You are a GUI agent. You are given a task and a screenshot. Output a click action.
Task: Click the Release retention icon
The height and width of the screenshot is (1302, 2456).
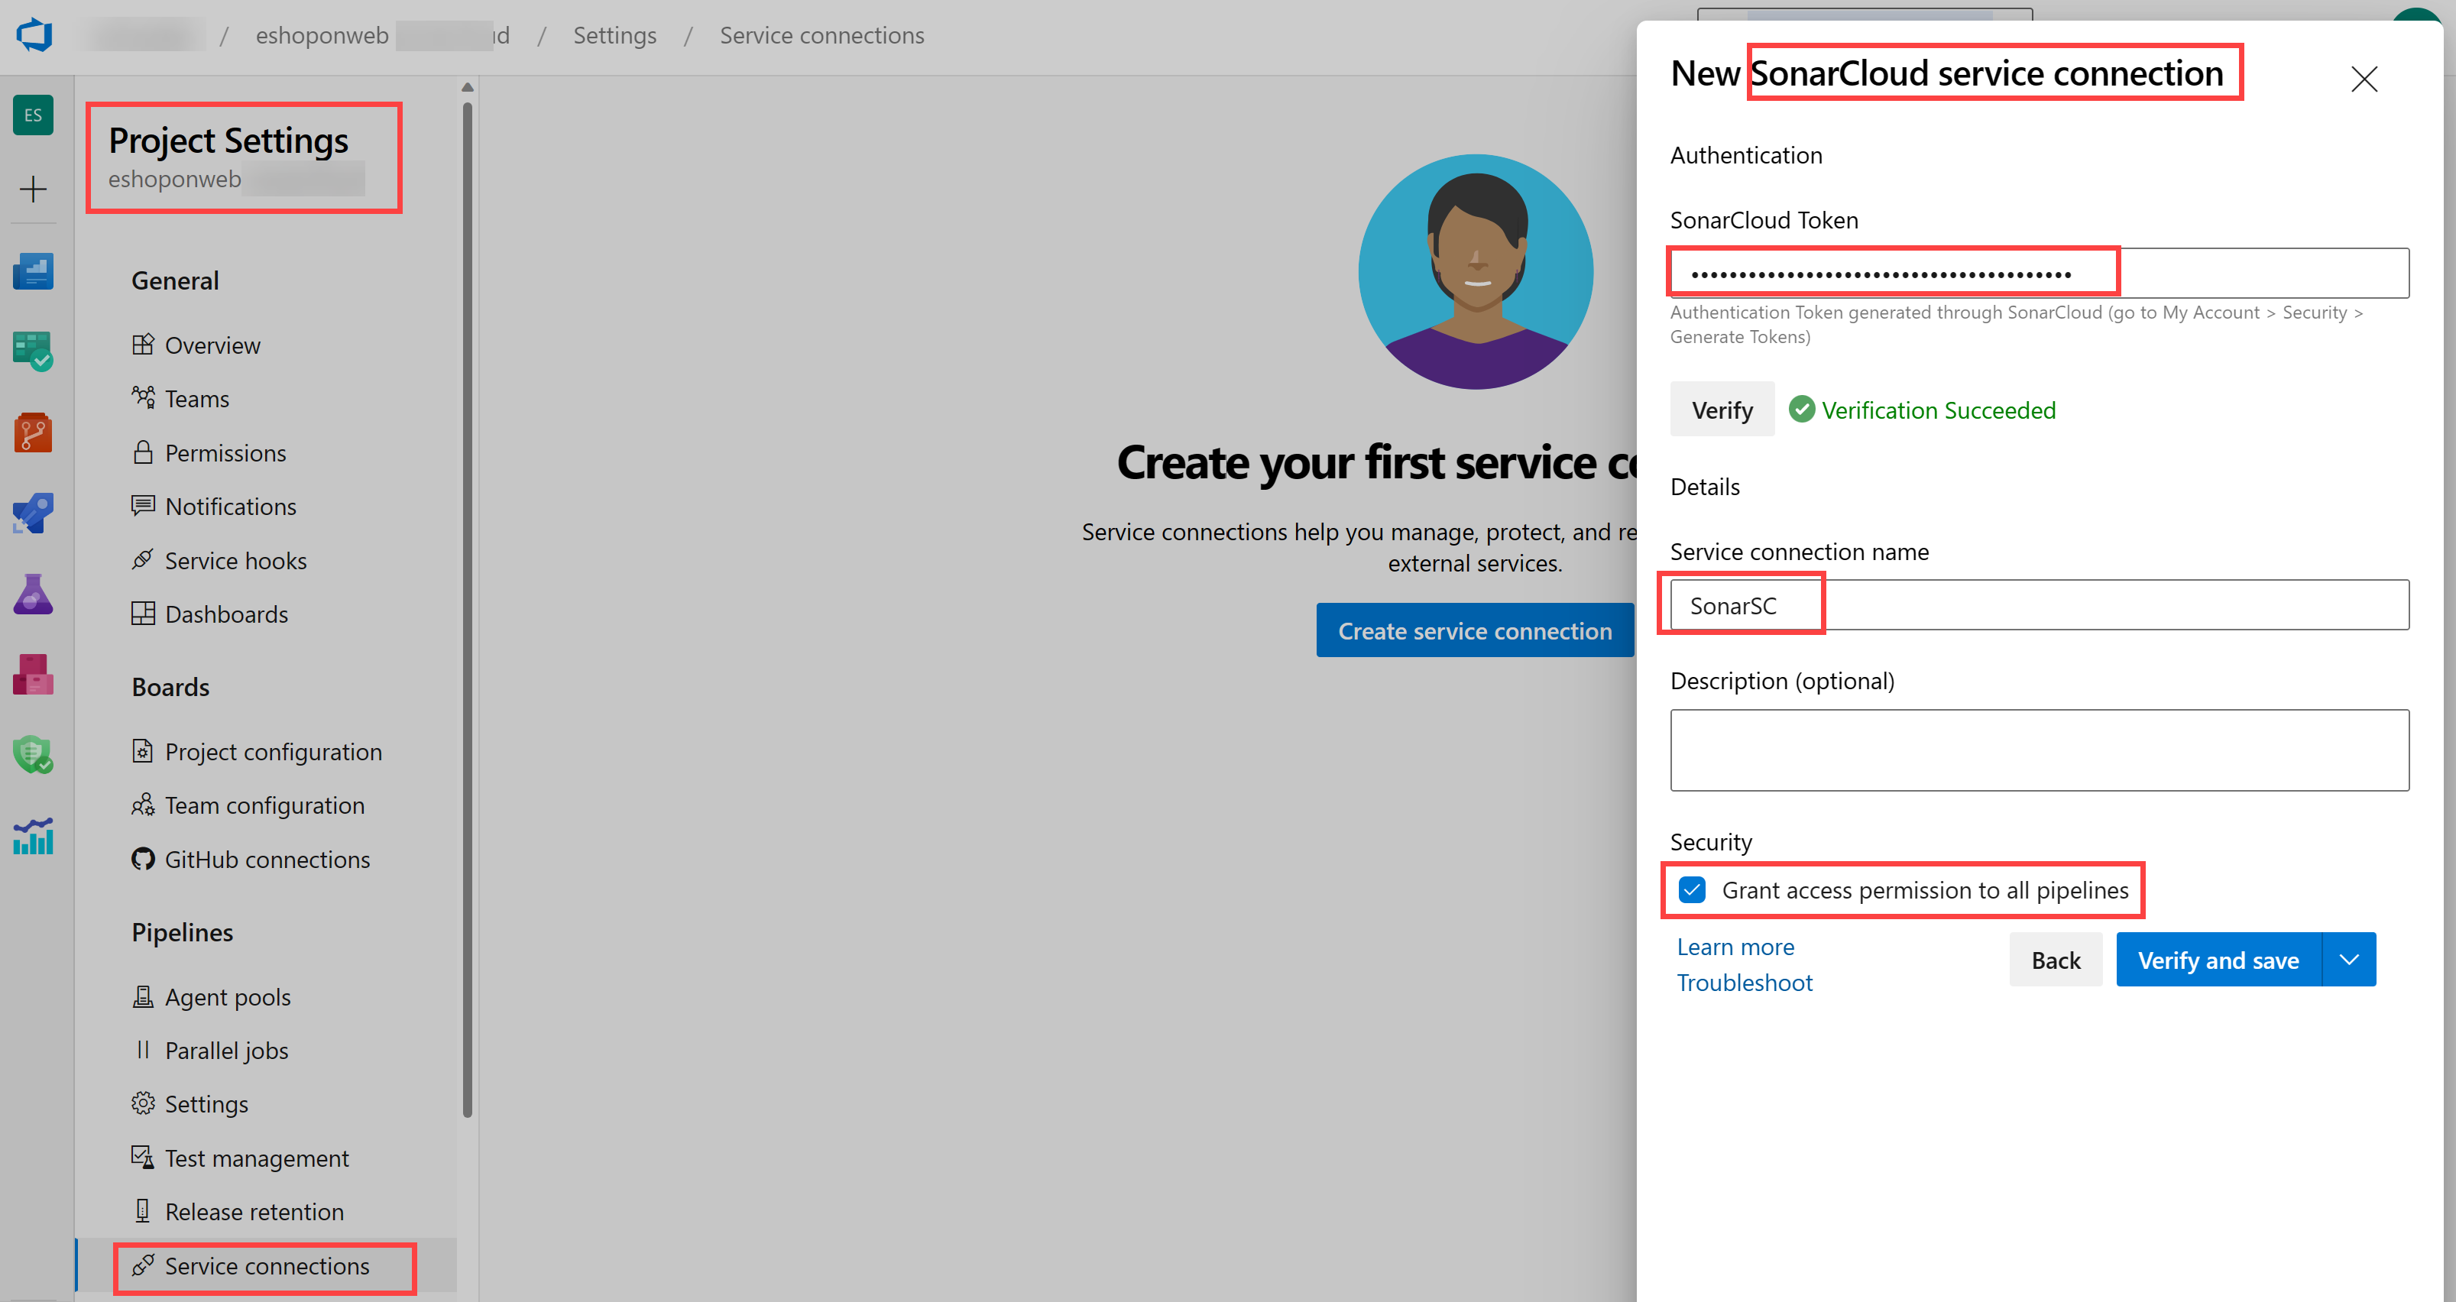pyautogui.click(x=143, y=1210)
